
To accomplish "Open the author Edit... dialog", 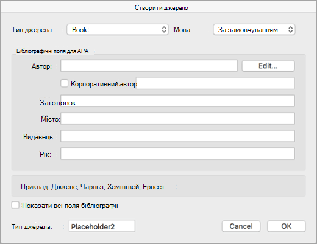I will (268, 66).
